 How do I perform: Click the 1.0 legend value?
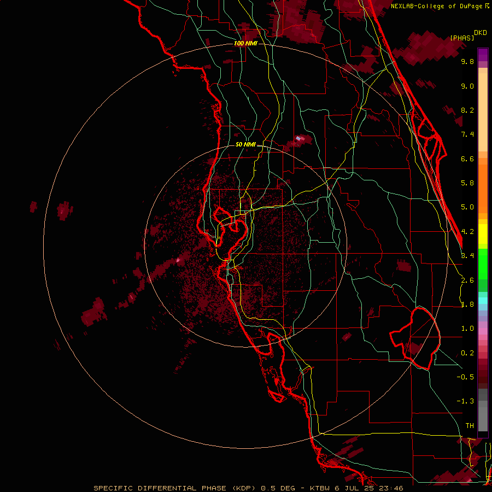[x=467, y=329]
